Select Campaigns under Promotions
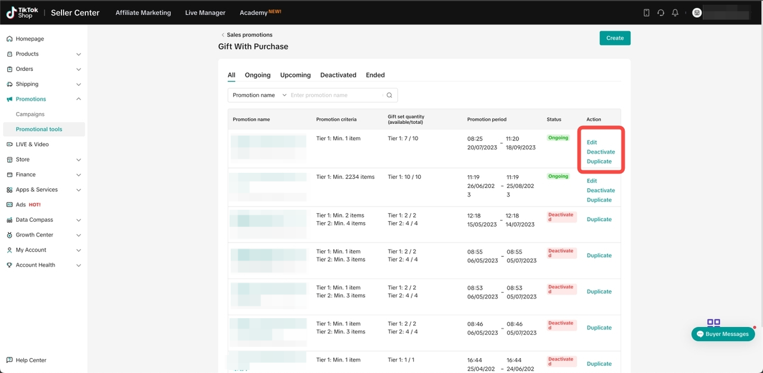Image resolution: width=763 pixels, height=373 pixels. [30, 114]
